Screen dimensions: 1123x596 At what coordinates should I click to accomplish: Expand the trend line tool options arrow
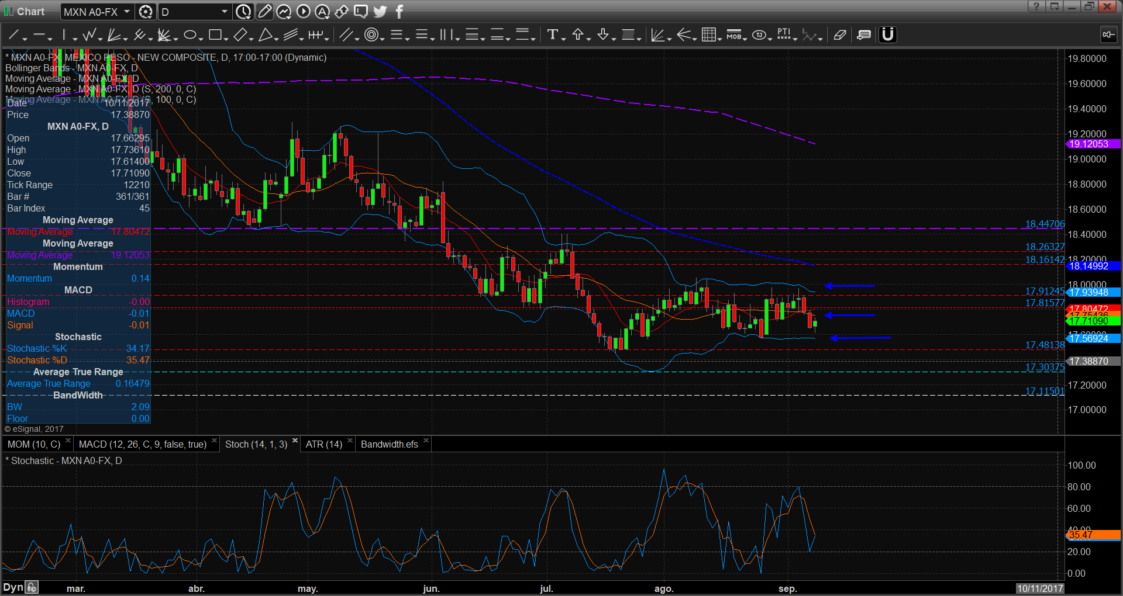tap(25, 39)
